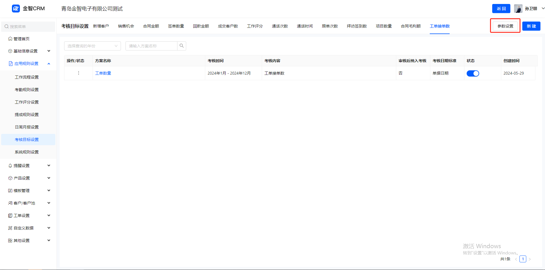The height and width of the screenshot is (270, 545).
Task: Click the 金智CRM logo icon
Action: pos(16,9)
